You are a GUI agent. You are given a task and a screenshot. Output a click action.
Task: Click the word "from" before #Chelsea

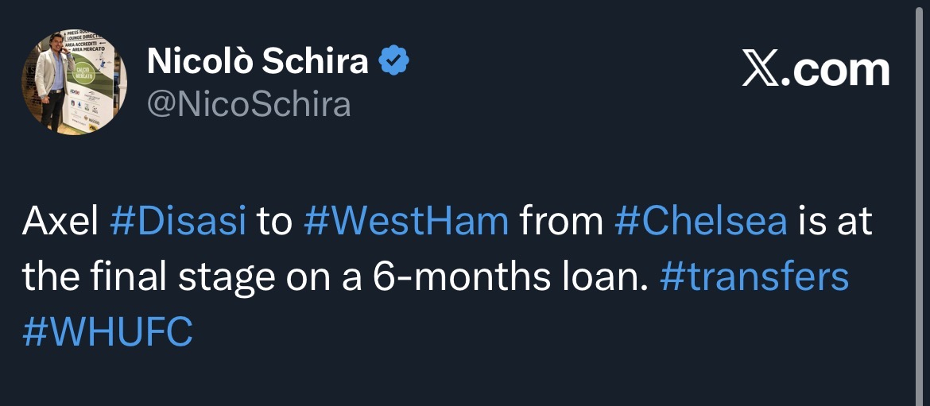point(561,223)
